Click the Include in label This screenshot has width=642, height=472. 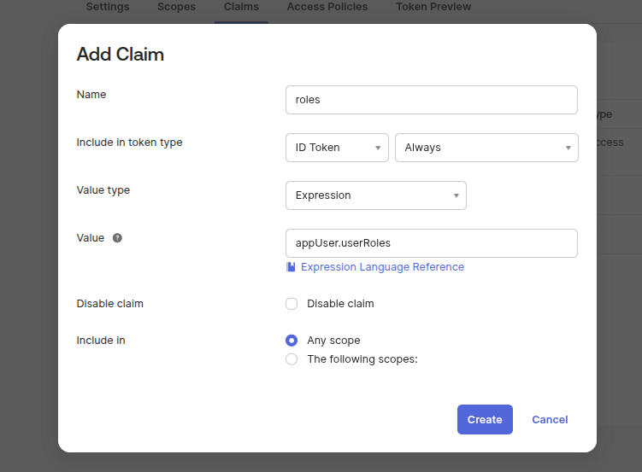coord(101,340)
